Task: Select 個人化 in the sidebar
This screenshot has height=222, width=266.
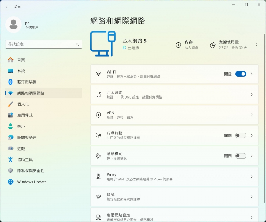Action: click(x=44, y=104)
